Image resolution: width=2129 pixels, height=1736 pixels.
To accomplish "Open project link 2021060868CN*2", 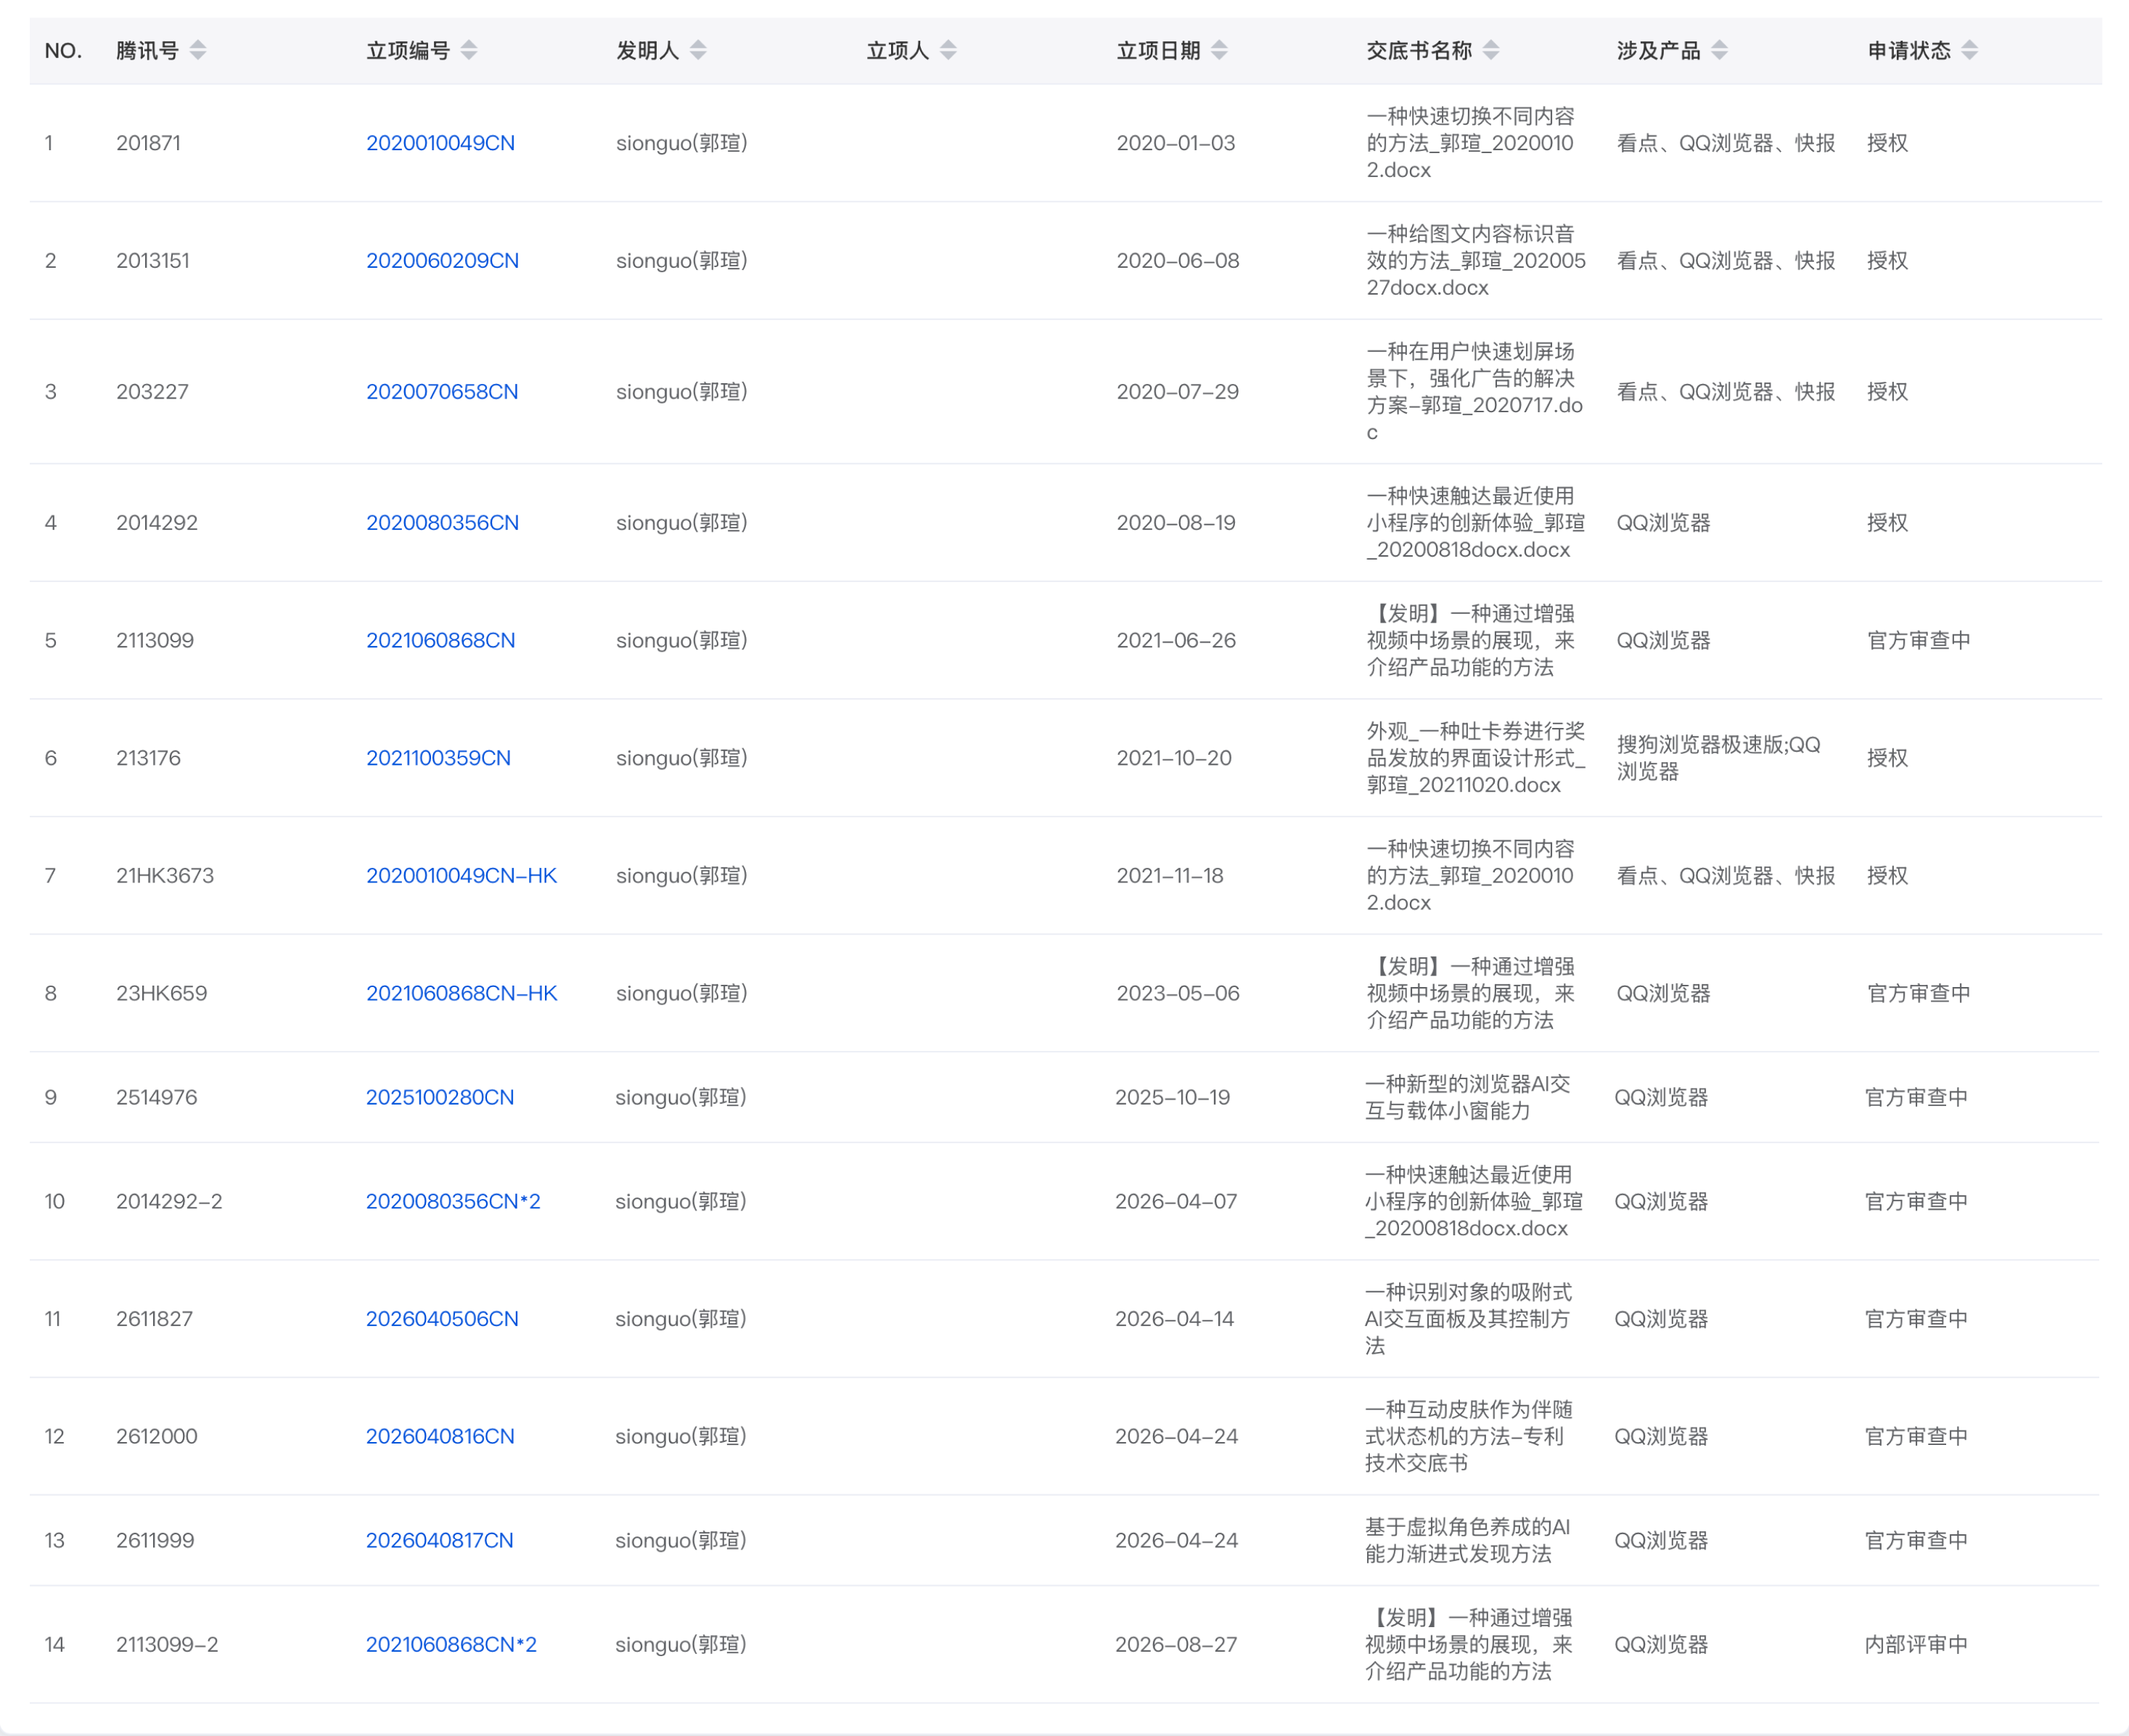I will point(451,1645).
